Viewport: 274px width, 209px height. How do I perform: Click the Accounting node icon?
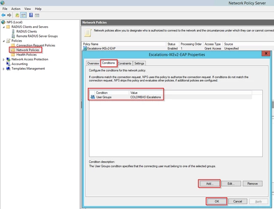click(x=8, y=64)
